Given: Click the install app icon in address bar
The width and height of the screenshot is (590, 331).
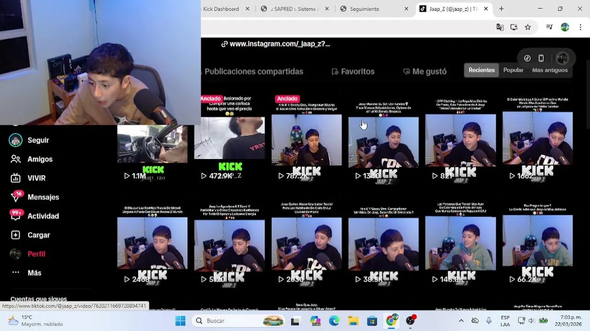Looking at the screenshot, I should point(514,27).
